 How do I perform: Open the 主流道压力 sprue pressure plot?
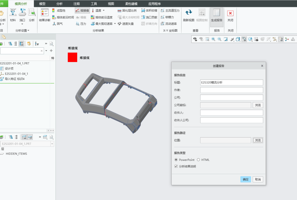pyautogui.click(x=170, y=10)
